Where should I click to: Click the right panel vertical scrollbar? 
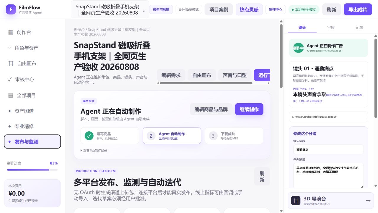(x=376, y=78)
